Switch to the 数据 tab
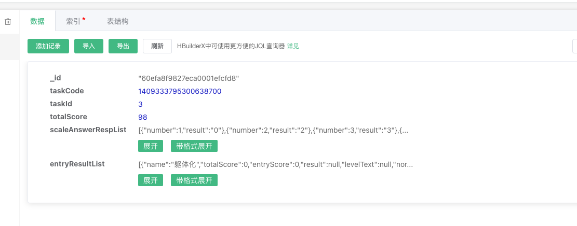This screenshot has height=226, width=577. 37,21
